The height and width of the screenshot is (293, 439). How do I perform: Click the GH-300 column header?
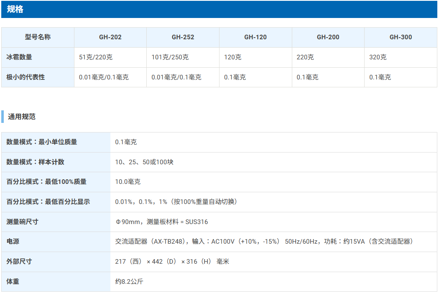(x=401, y=37)
